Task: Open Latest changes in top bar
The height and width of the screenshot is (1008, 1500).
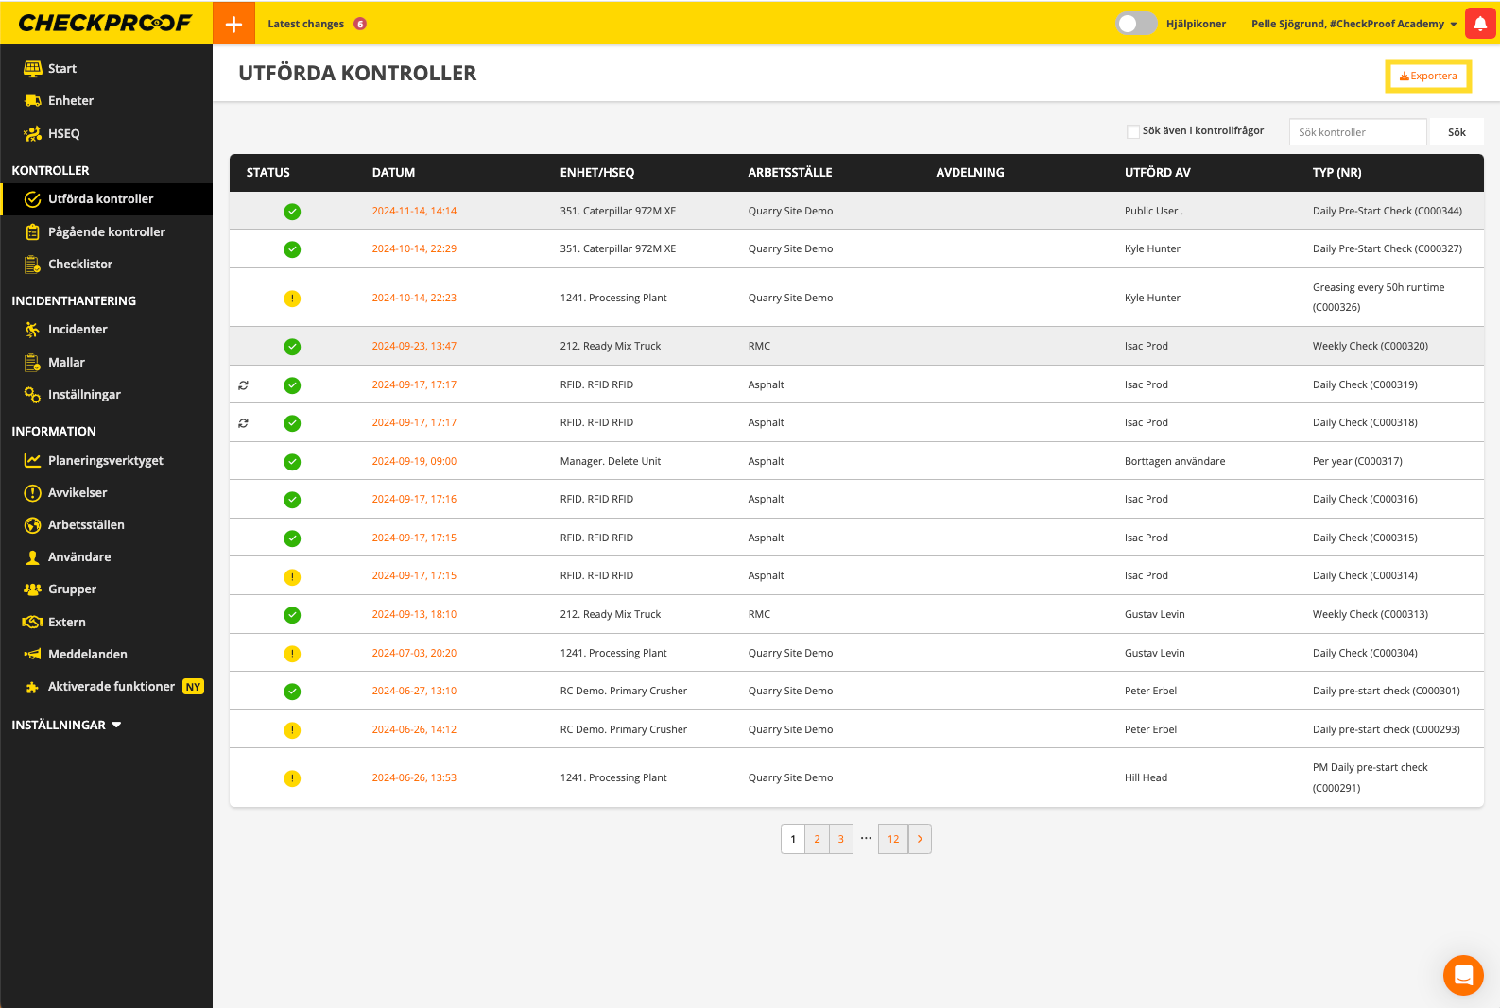Action: click(305, 24)
